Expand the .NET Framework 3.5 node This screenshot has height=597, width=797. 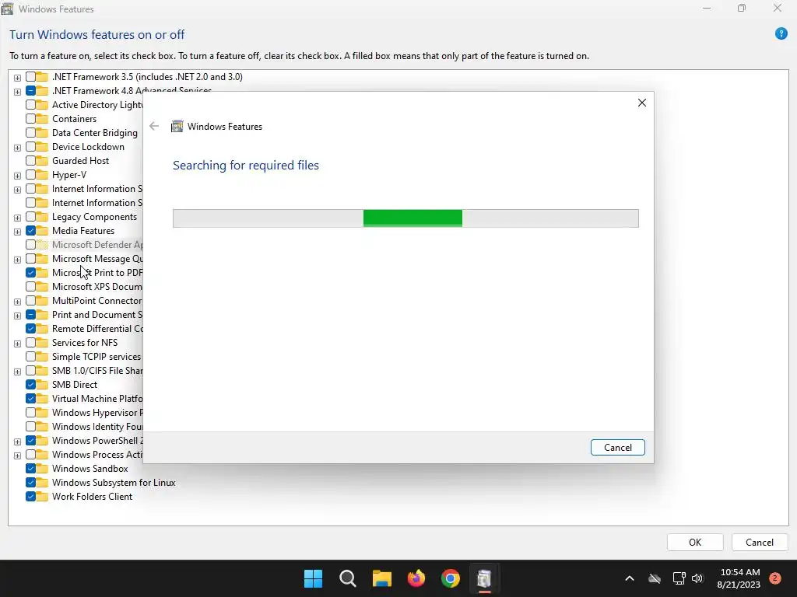(x=17, y=78)
